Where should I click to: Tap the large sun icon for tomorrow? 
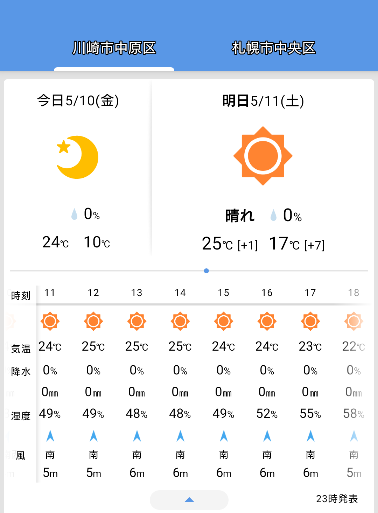coord(263,156)
